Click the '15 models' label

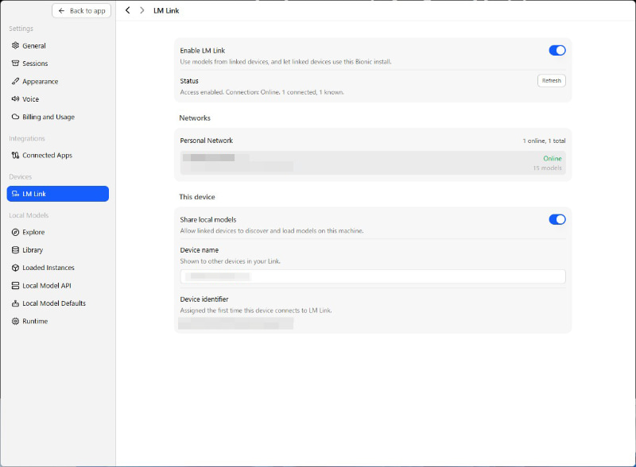click(x=547, y=168)
